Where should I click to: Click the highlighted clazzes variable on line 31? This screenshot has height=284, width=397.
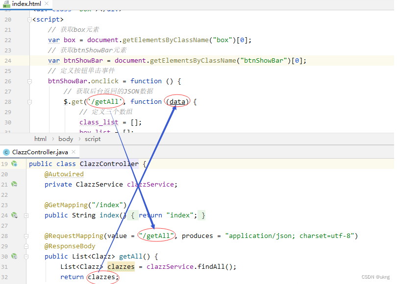pos(121,266)
